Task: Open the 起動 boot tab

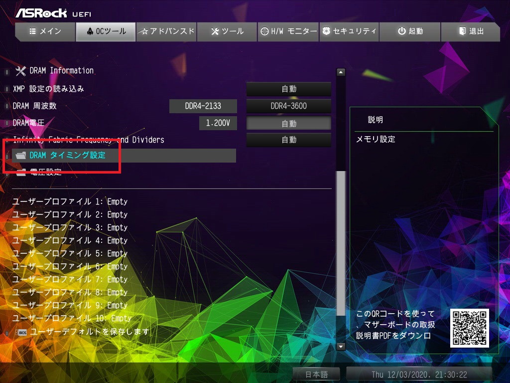Action: pos(410,31)
